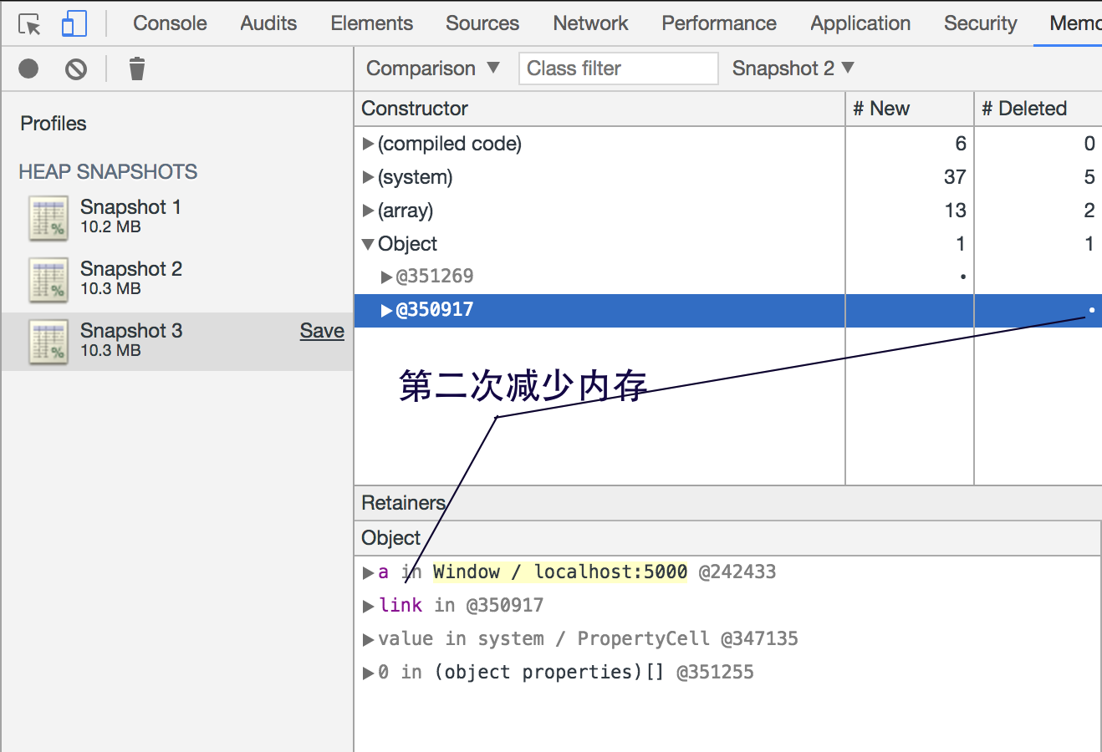Expand retainer 'a in Window'
This screenshot has width=1102, height=752.
(368, 572)
